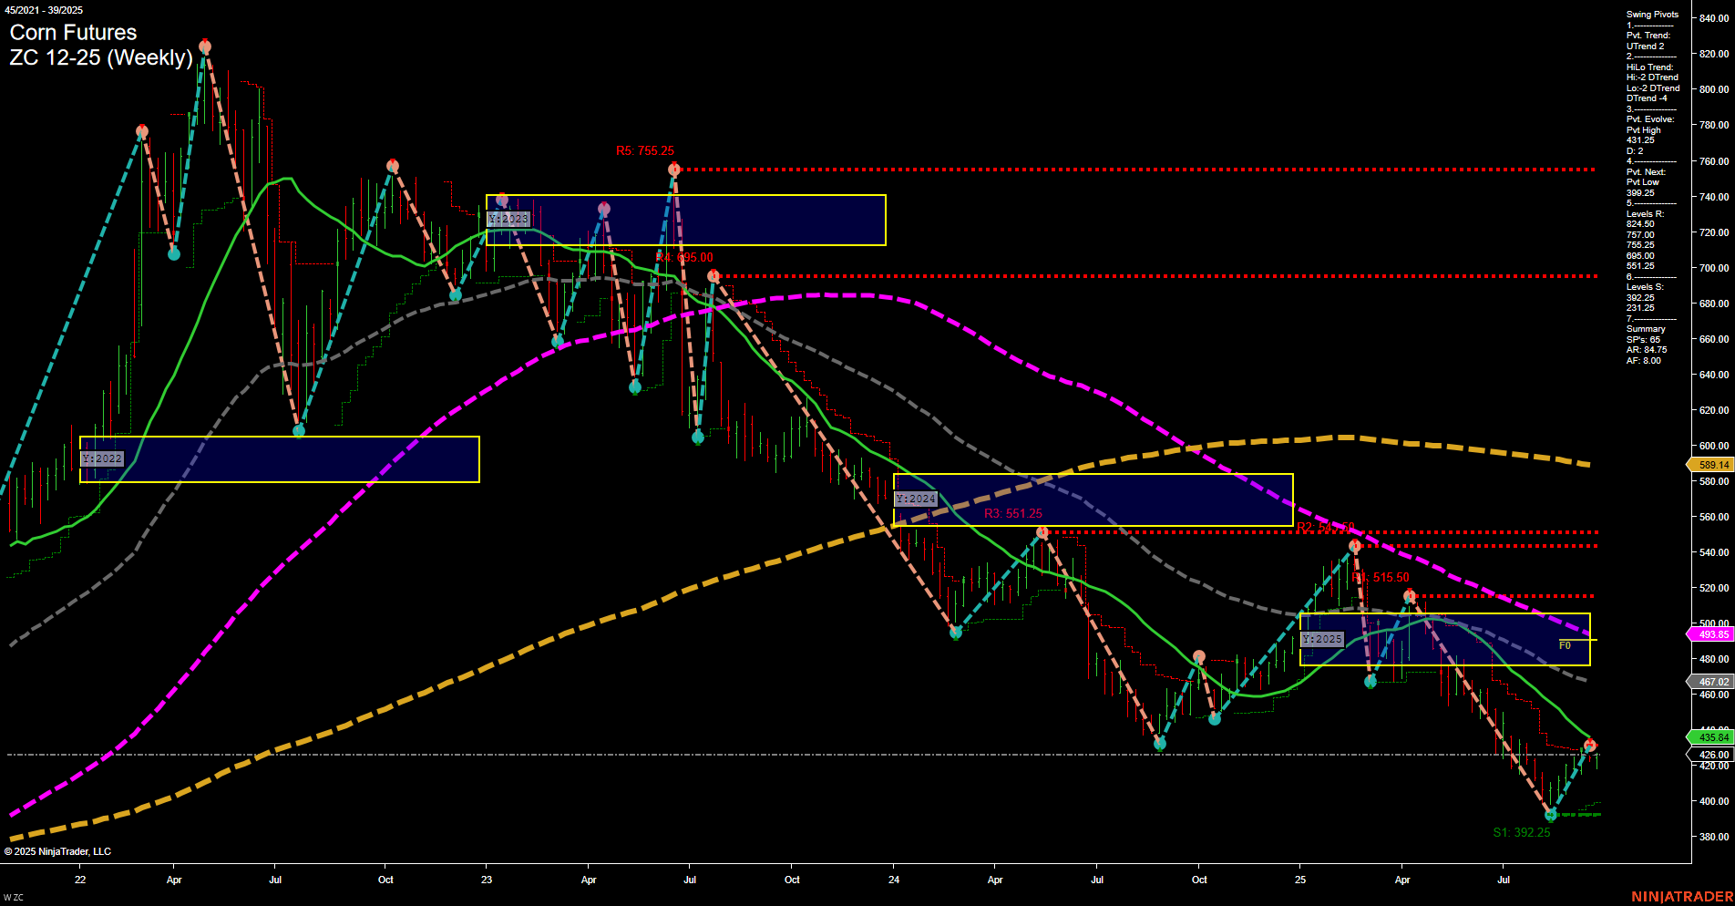Toggle the F0 marker in the 2025 box

click(x=1565, y=643)
